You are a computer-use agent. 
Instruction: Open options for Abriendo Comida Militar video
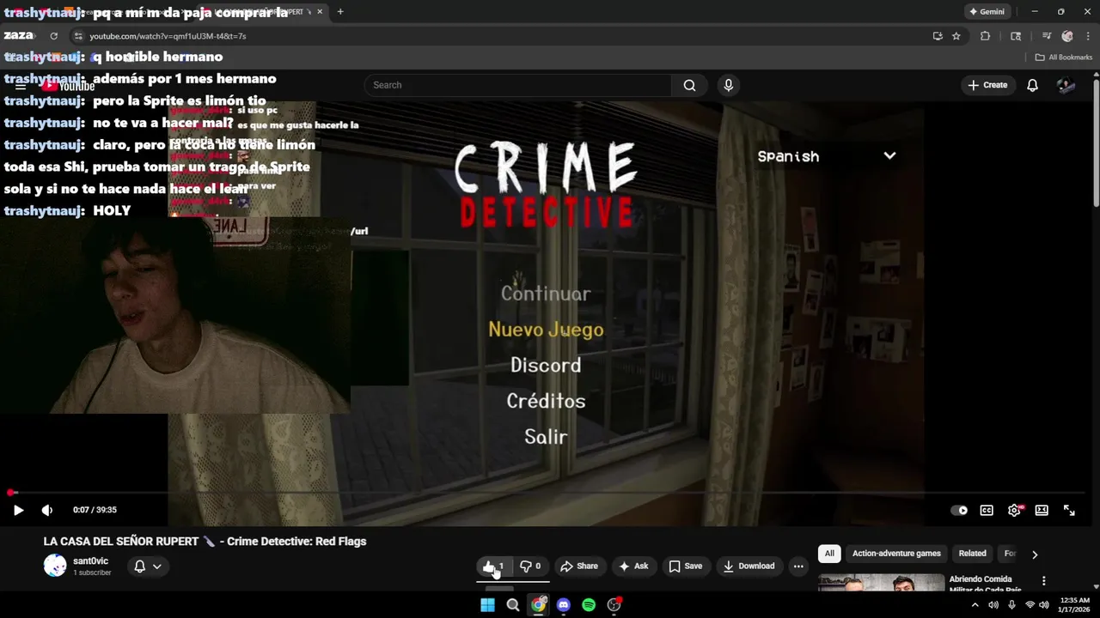click(1044, 581)
